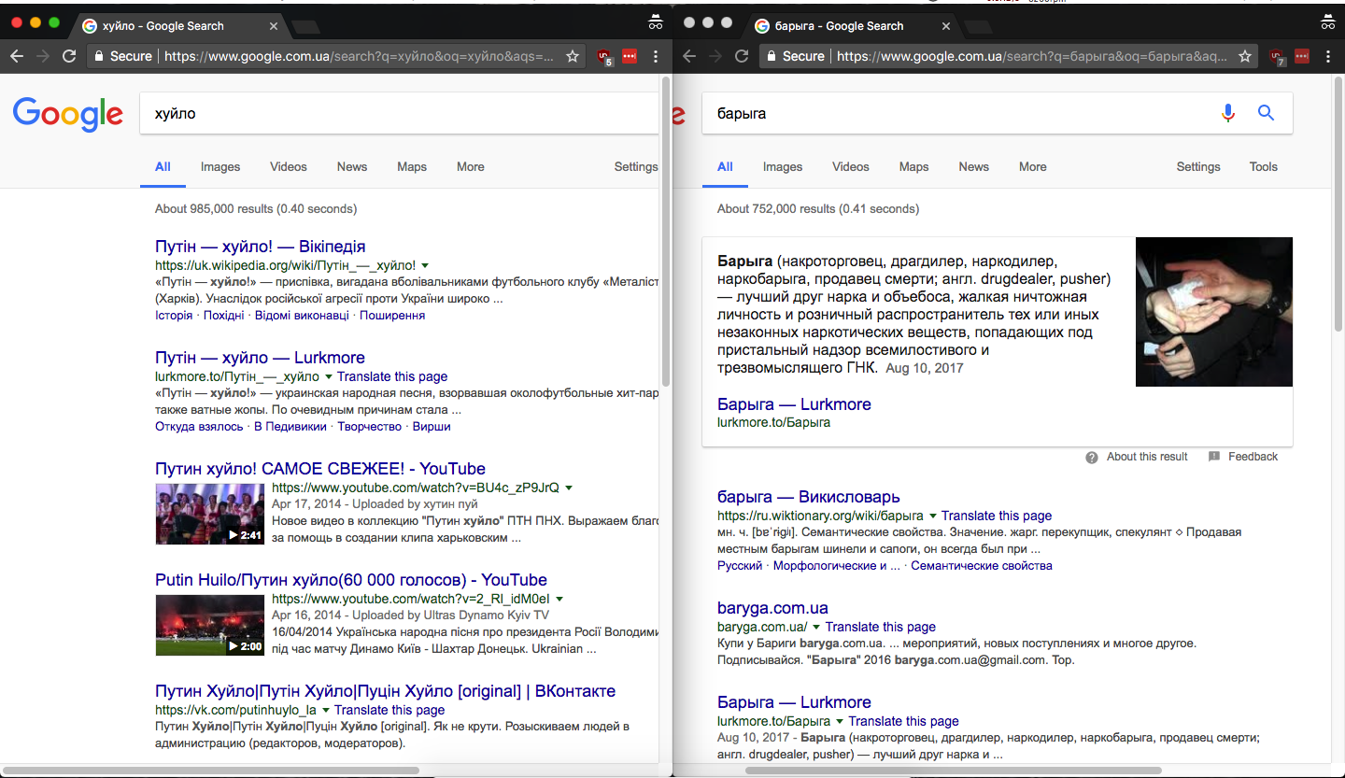The width and height of the screenshot is (1345, 778).
Task: Click incognito icon in right window
Action: click(1327, 21)
